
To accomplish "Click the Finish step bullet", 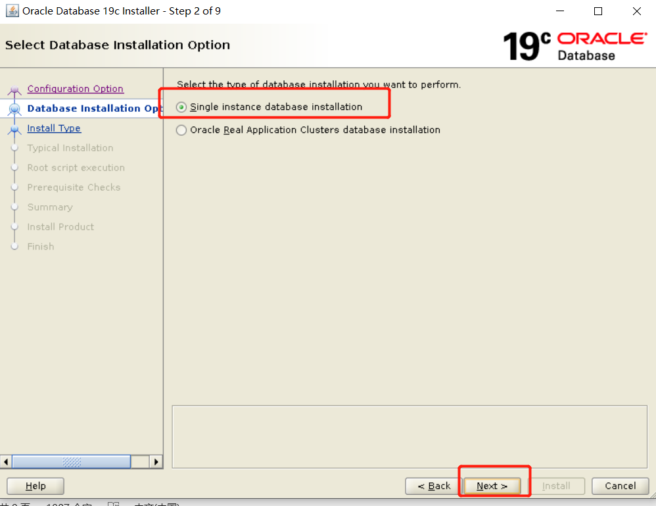I will click(14, 246).
